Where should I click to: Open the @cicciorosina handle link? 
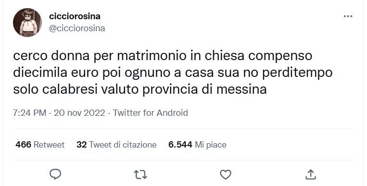pos(77,28)
